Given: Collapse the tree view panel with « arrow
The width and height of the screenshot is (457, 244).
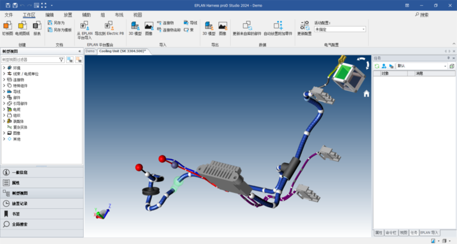Looking at the screenshot, I should [x=80, y=52].
